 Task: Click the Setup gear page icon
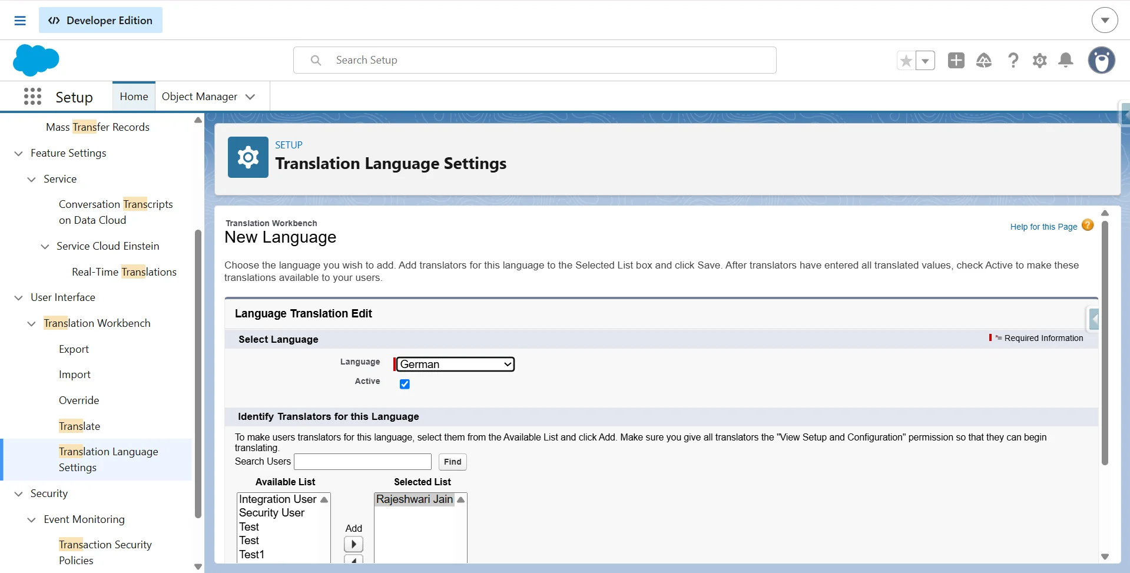[x=248, y=157]
